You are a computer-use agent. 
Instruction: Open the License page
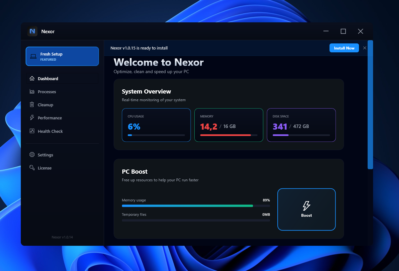[62, 168]
